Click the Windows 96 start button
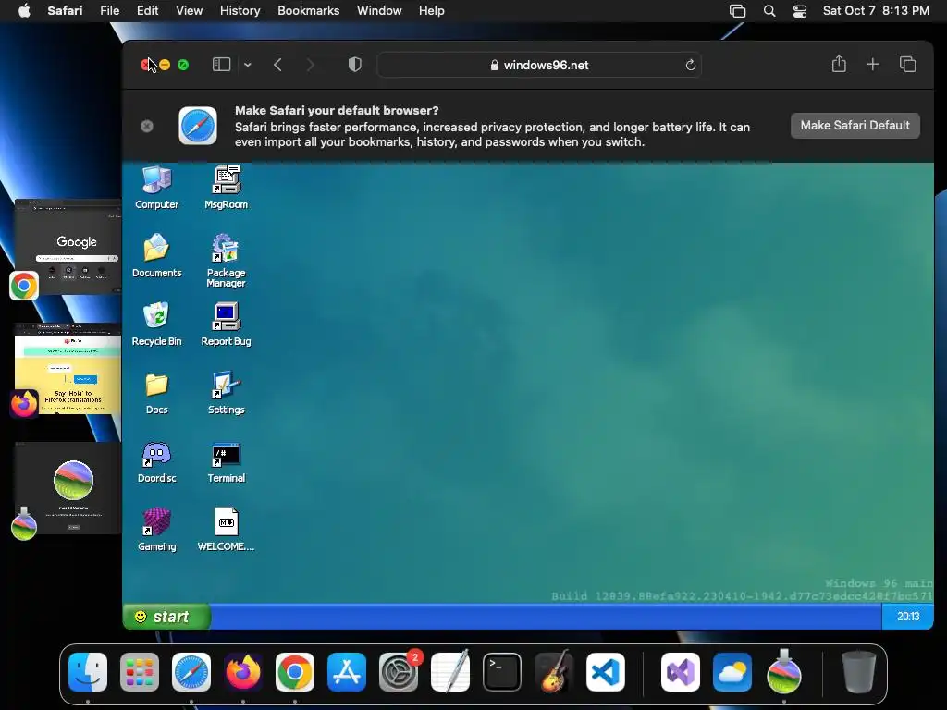The width and height of the screenshot is (947, 710). pos(166,617)
